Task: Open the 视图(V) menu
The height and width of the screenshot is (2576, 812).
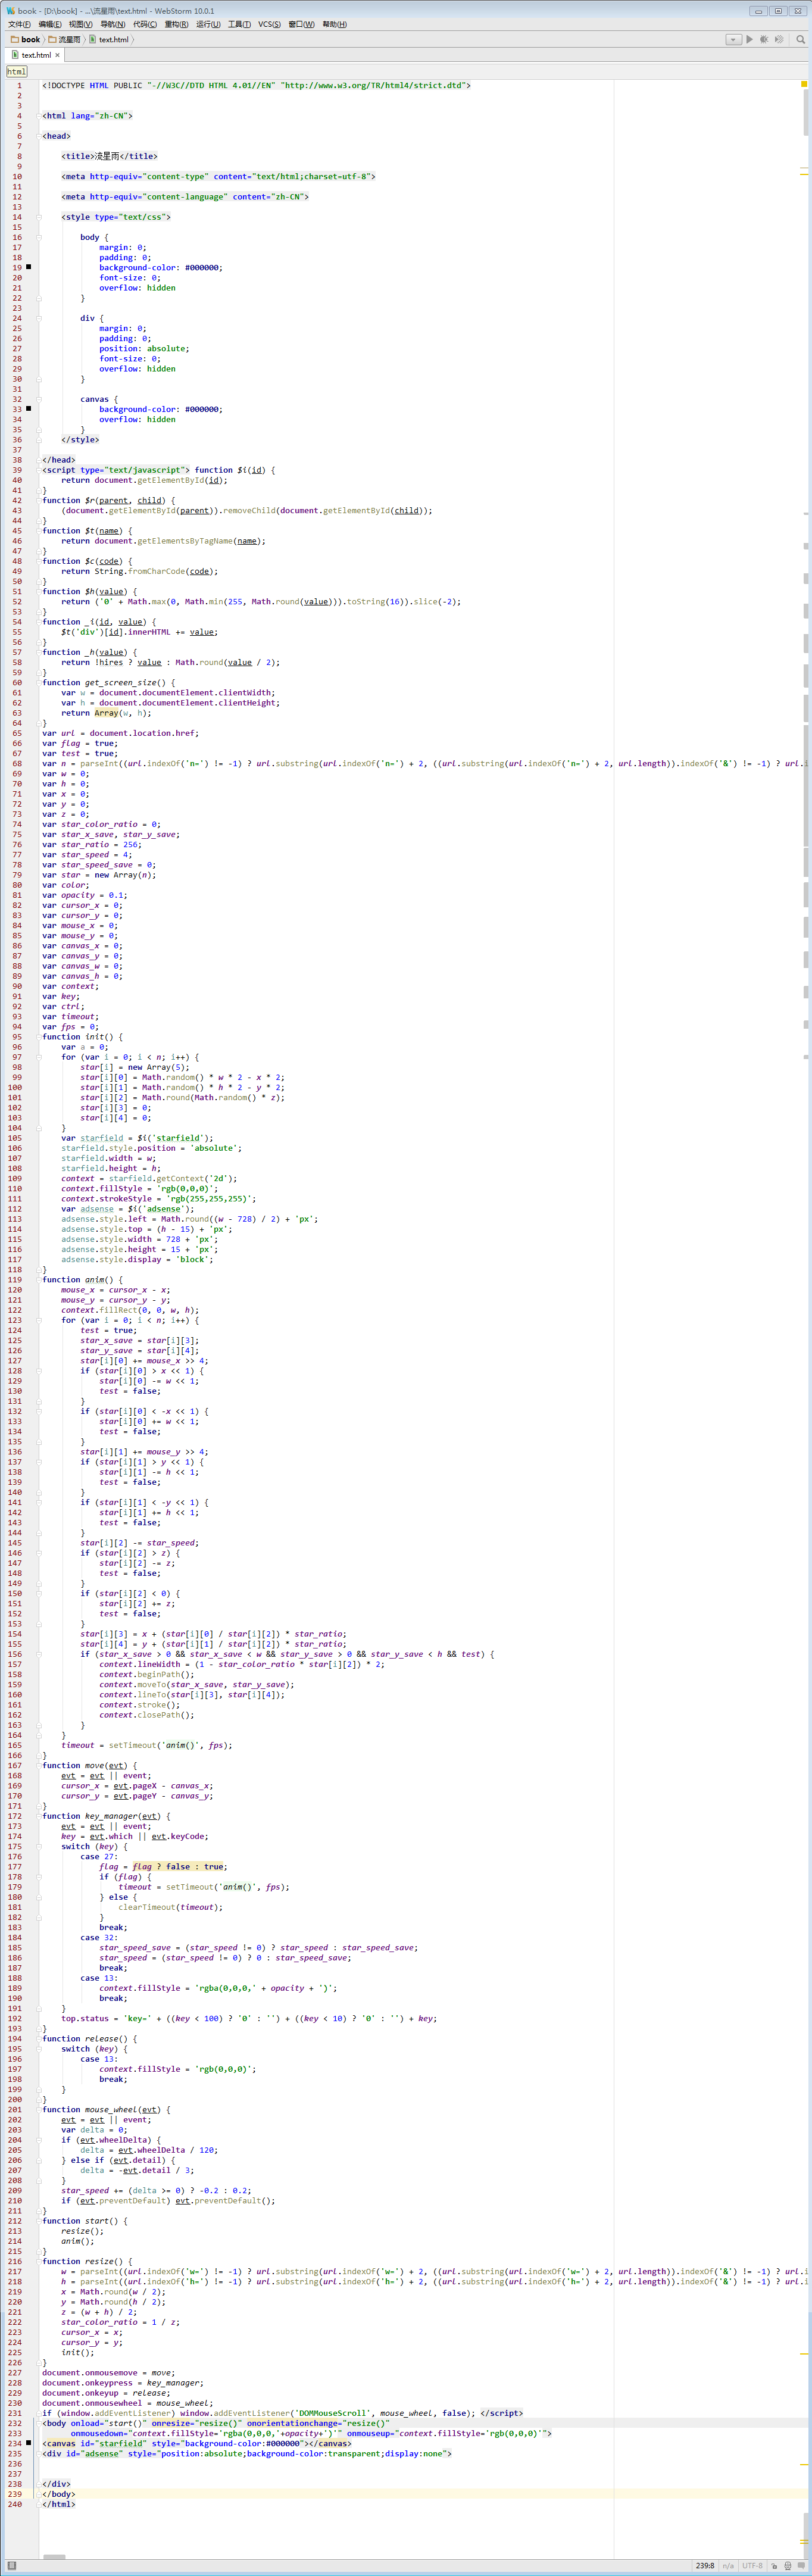Action: pos(81,24)
